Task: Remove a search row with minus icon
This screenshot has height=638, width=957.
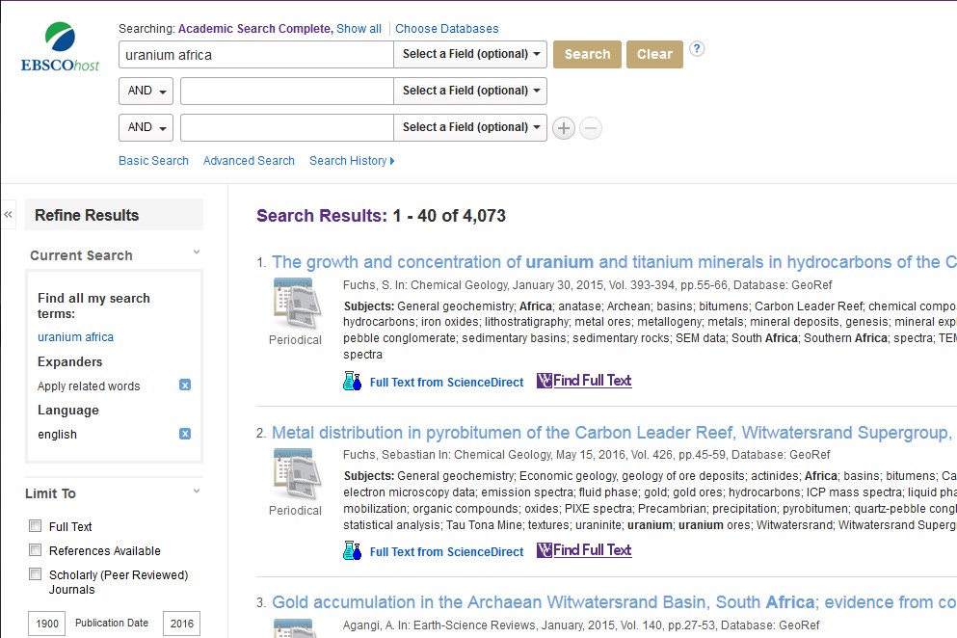Action: 590,128
